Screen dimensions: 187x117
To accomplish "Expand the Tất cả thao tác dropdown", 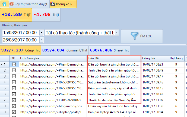I will click(x=117, y=32).
